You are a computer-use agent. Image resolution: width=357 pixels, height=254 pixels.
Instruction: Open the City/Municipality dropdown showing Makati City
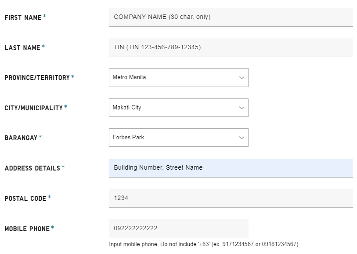point(173,108)
